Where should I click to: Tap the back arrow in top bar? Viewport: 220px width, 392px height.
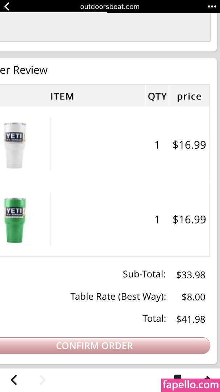(7, 6)
